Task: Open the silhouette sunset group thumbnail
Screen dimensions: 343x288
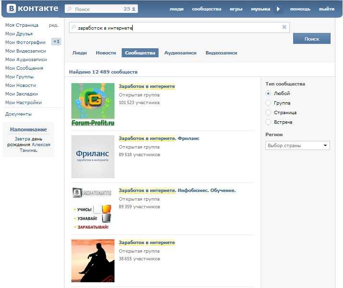Action: point(93,260)
